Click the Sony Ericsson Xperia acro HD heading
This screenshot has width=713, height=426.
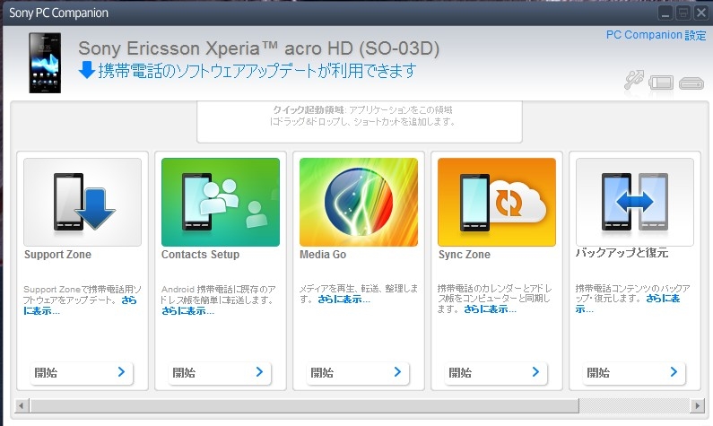click(x=258, y=48)
